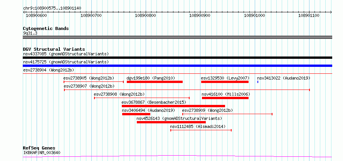Click ruler position 108901100
This screenshot has height=161, width=343.
click(x=309, y=15)
